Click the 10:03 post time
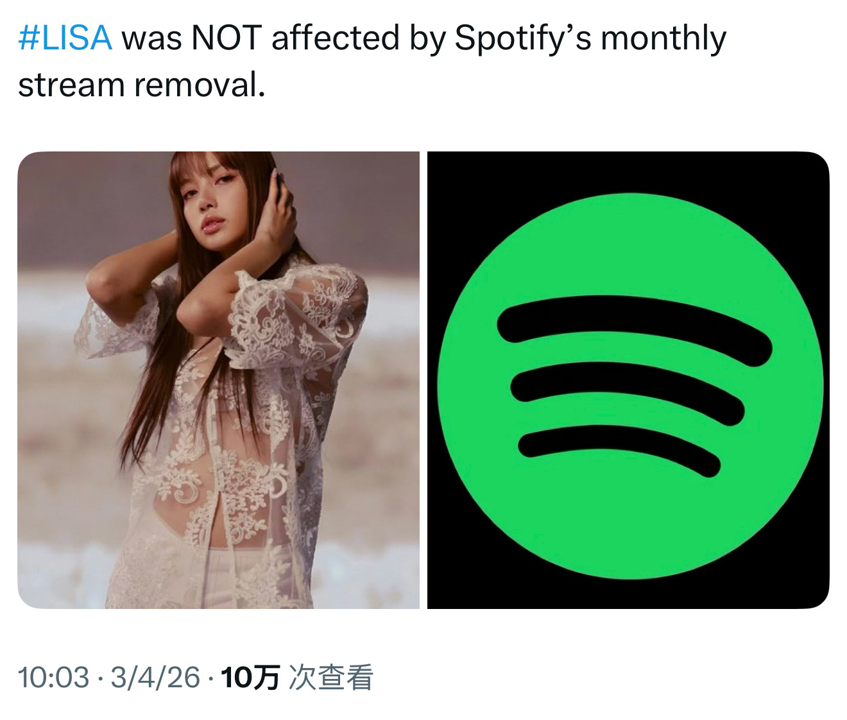Viewport: 847px width, 720px height. click(x=54, y=678)
